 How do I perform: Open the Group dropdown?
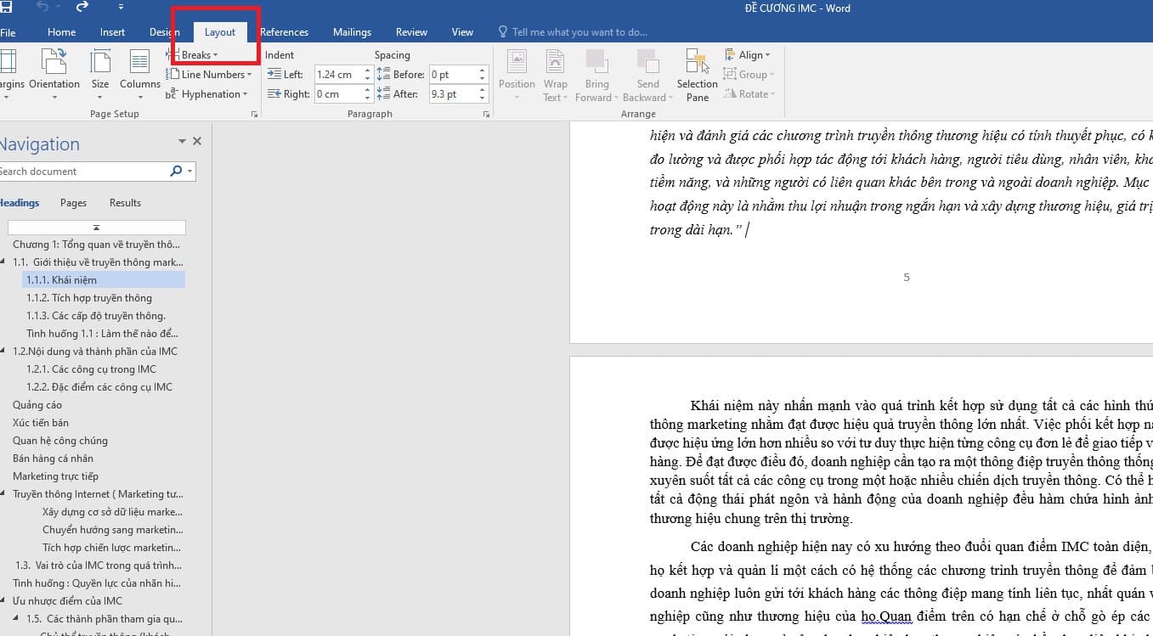pyautogui.click(x=747, y=75)
